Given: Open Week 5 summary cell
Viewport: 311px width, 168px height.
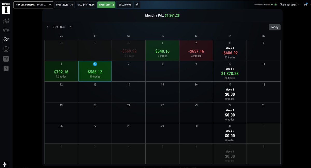Looking at the screenshot, I should coord(230,133).
